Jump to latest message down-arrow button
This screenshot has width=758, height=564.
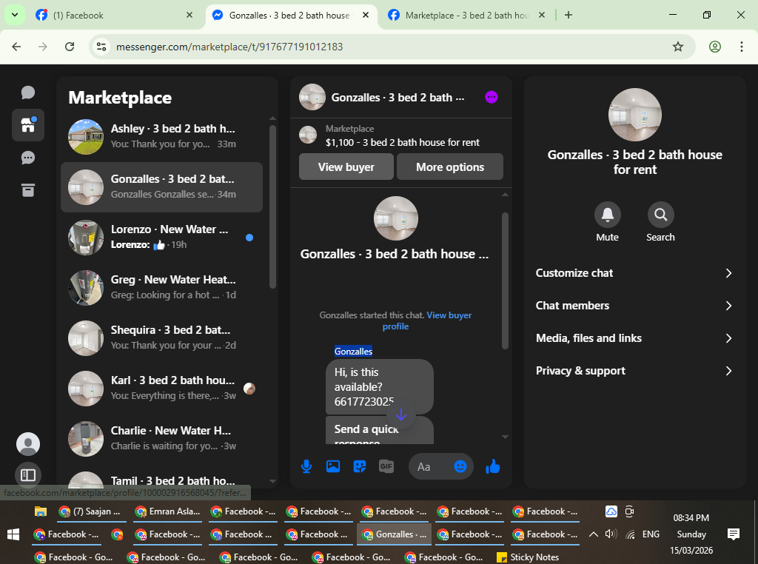[x=400, y=414]
